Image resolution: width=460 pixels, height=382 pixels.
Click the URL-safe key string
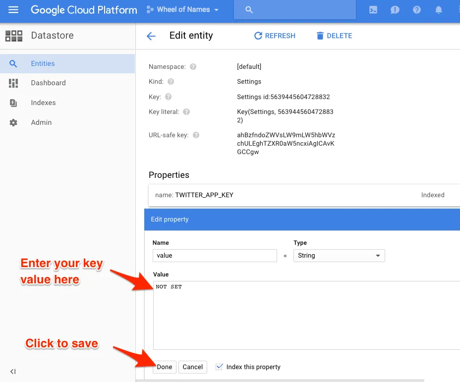click(286, 143)
